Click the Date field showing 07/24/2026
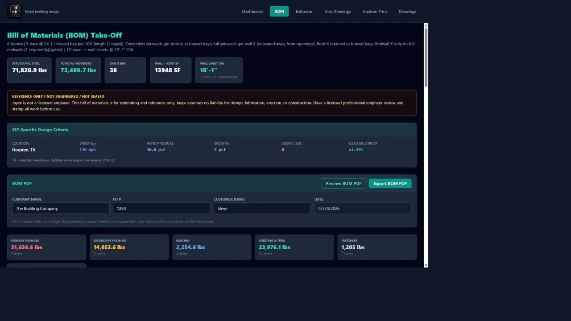Screen dimensions: 571x321 point(363,208)
